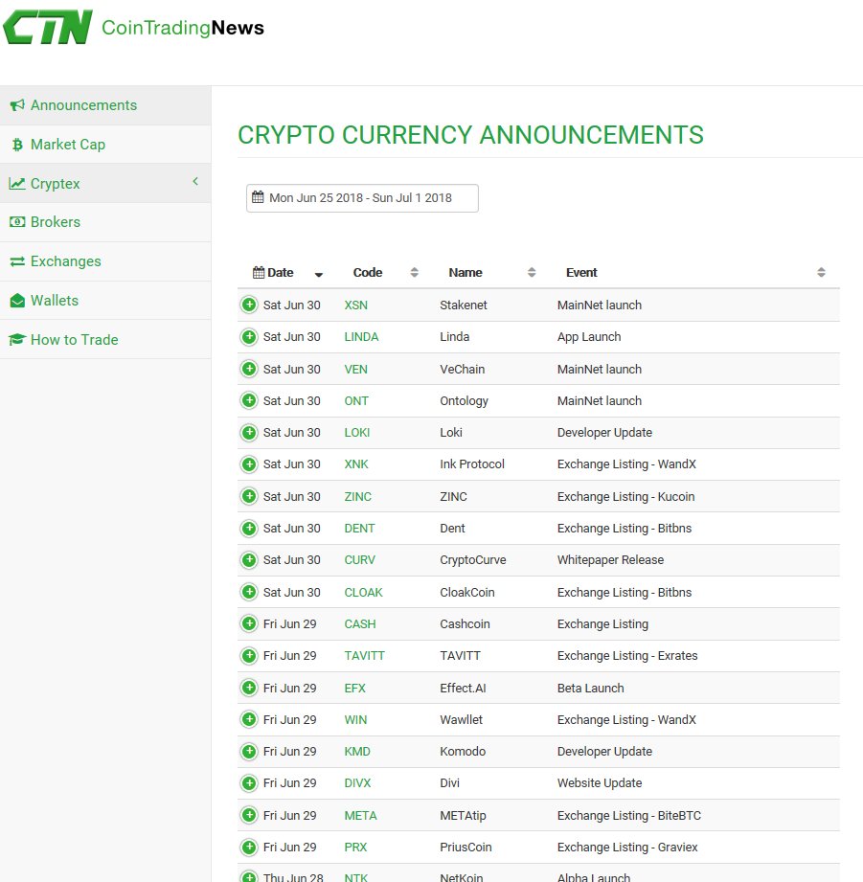Open the Announcements menu item
Screen dimensions: 863x882
pos(105,105)
